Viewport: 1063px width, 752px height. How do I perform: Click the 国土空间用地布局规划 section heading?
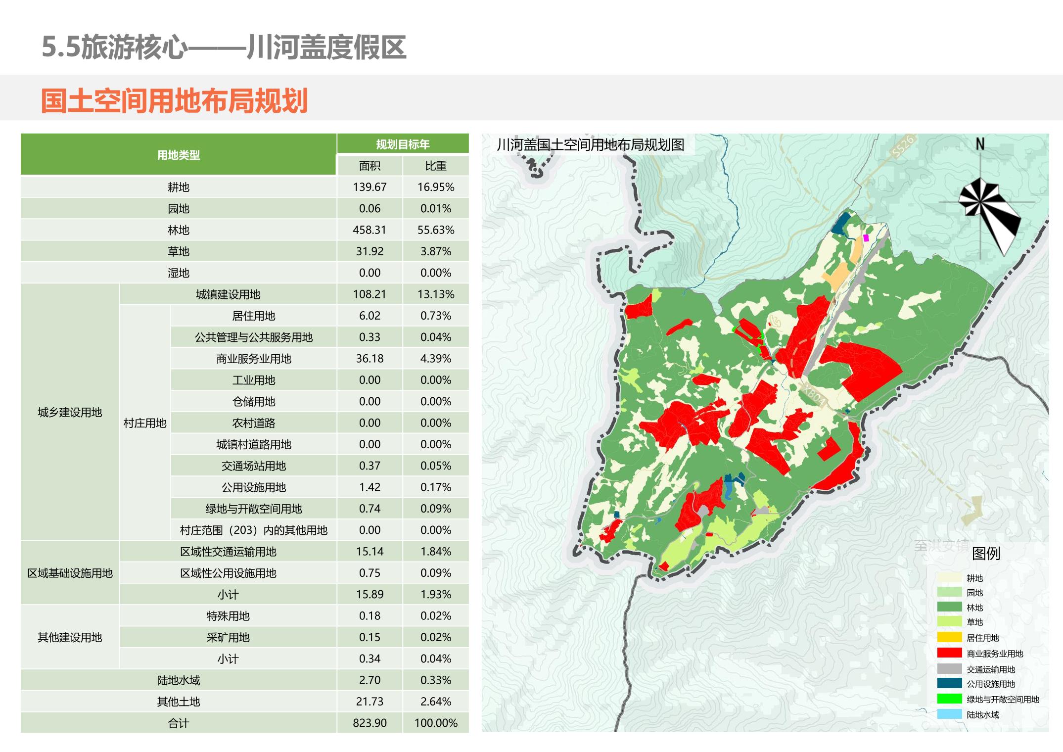coord(174,101)
